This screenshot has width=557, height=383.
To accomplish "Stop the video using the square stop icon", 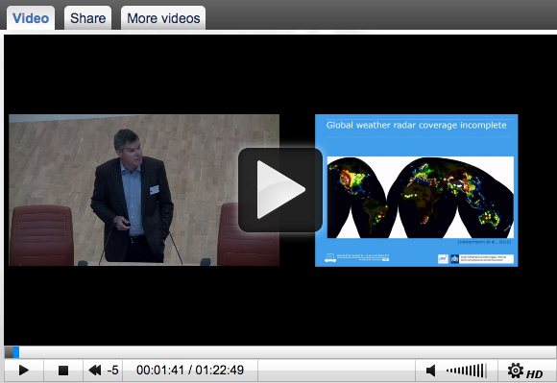I will pos(63,371).
